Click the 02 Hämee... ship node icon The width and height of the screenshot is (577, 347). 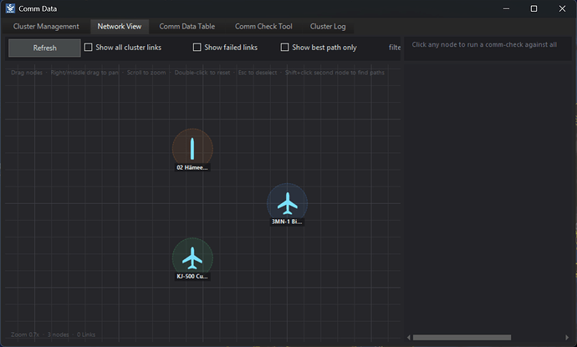tap(192, 149)
